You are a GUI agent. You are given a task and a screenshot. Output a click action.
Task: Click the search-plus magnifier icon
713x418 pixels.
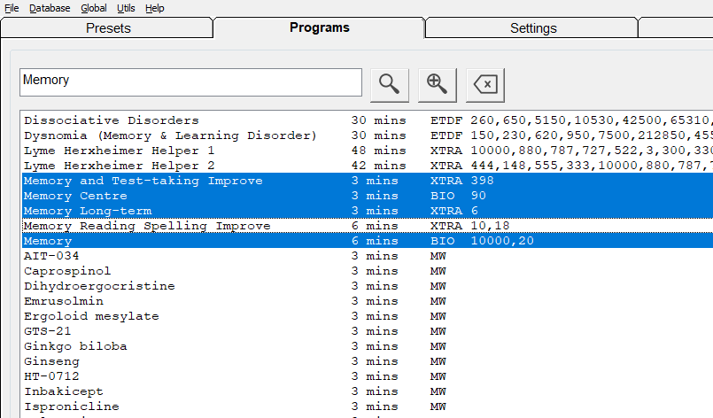point(437,83)
